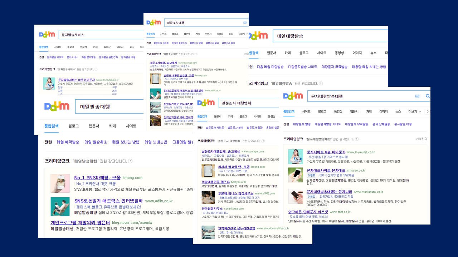Click thumbnail of SNS로돈벌기 애드릭스 ad in 메일발송대행

(60, 206)
